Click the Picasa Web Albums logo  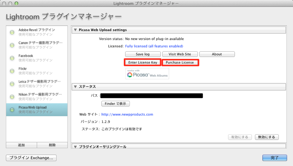click(147, 74)
